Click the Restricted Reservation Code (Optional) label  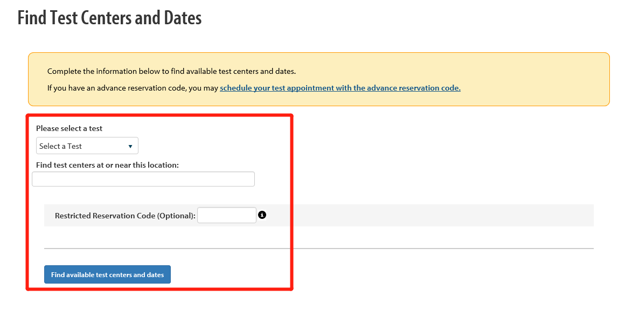click(125, 216)
